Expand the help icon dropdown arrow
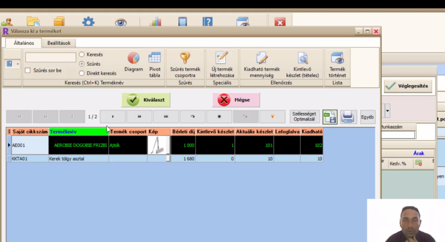 pyautogui.click(x=18, y=64)
